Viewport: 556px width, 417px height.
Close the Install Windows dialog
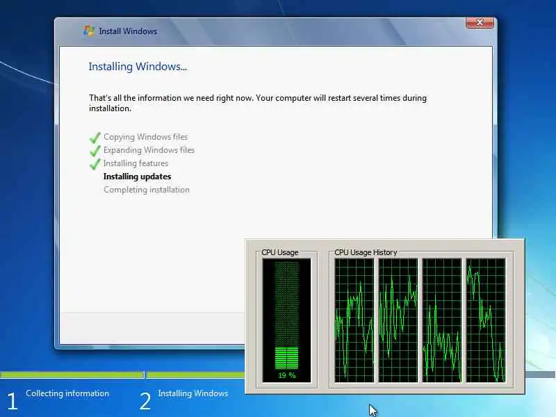coord(480,22)
